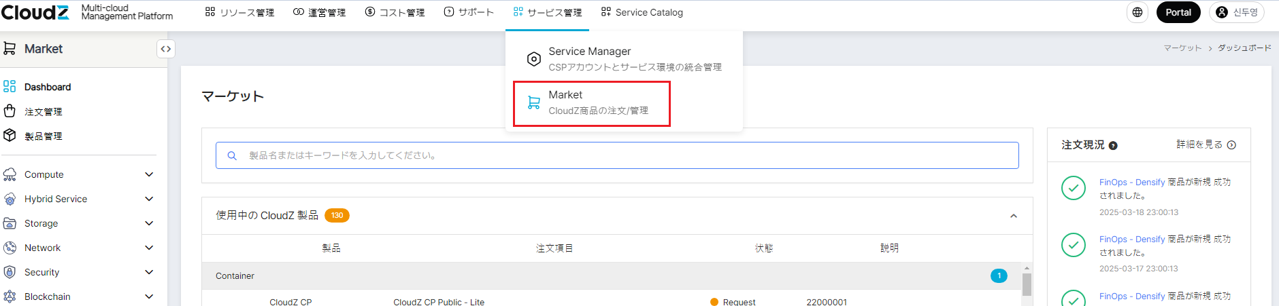This screenshot has height=306, width=1279.
Task: Click the product table scrollbar thumb
Action: click(1027, 285)
